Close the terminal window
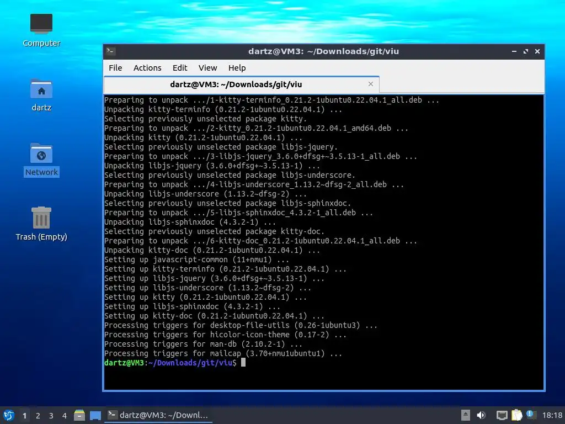 537,51
